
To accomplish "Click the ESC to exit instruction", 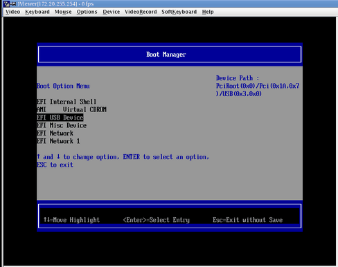I will pyautogui.click(x=55, y=165).
